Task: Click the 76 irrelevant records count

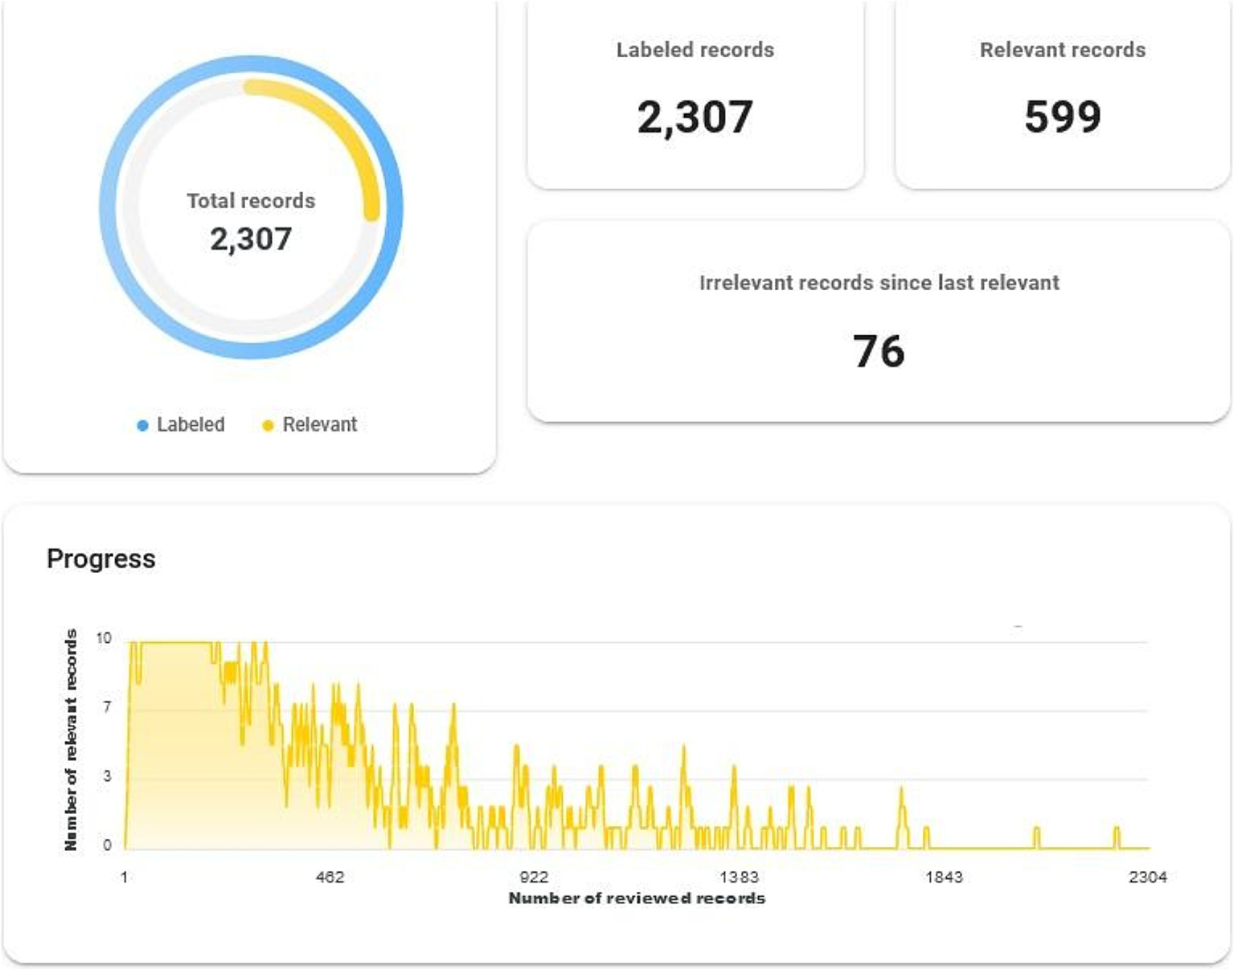Action: (879, 352)
